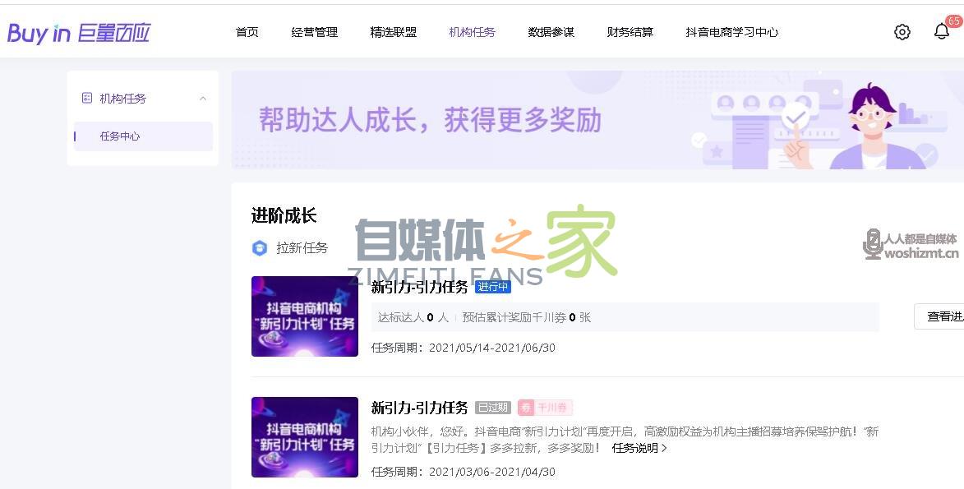Screen dimensions: 964x489
Task: Go to 精选联盟 menu
Action: pyautogui.click(x=393, y=33)
